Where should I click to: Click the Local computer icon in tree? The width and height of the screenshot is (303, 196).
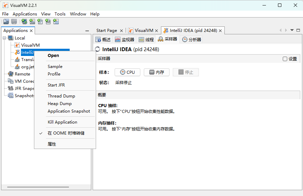pyautogui.click(x=11, y=38)
